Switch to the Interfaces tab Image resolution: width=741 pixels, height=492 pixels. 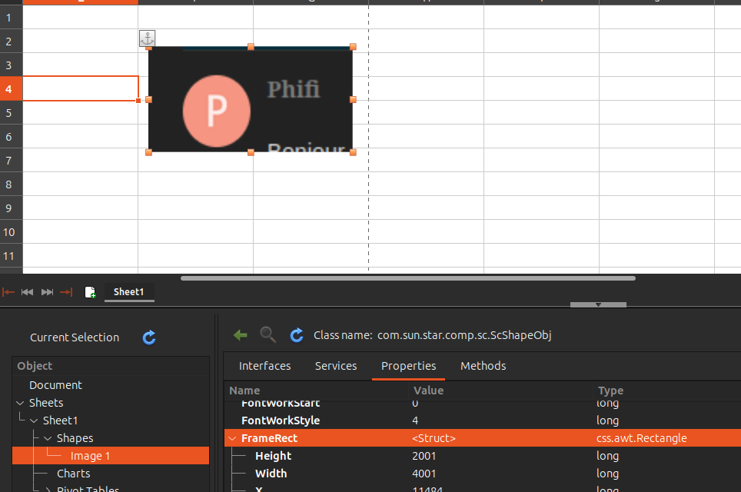(264, 366)
